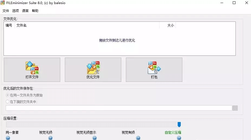Click the browse folder '...' button

click(235, 108)
